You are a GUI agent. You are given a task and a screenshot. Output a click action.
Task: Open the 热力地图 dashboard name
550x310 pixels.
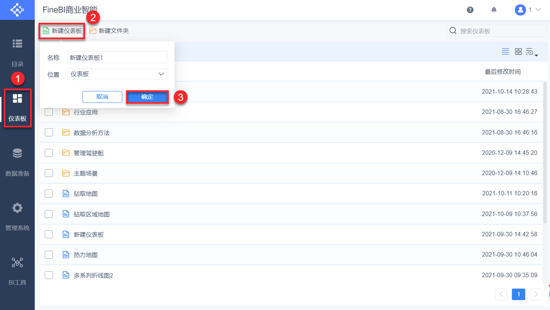[x=86, y=255]
